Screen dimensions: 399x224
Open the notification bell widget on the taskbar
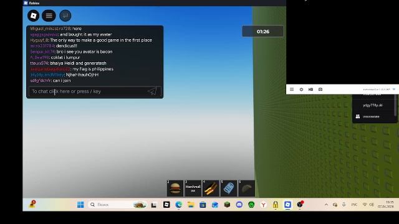pos(32,204)
